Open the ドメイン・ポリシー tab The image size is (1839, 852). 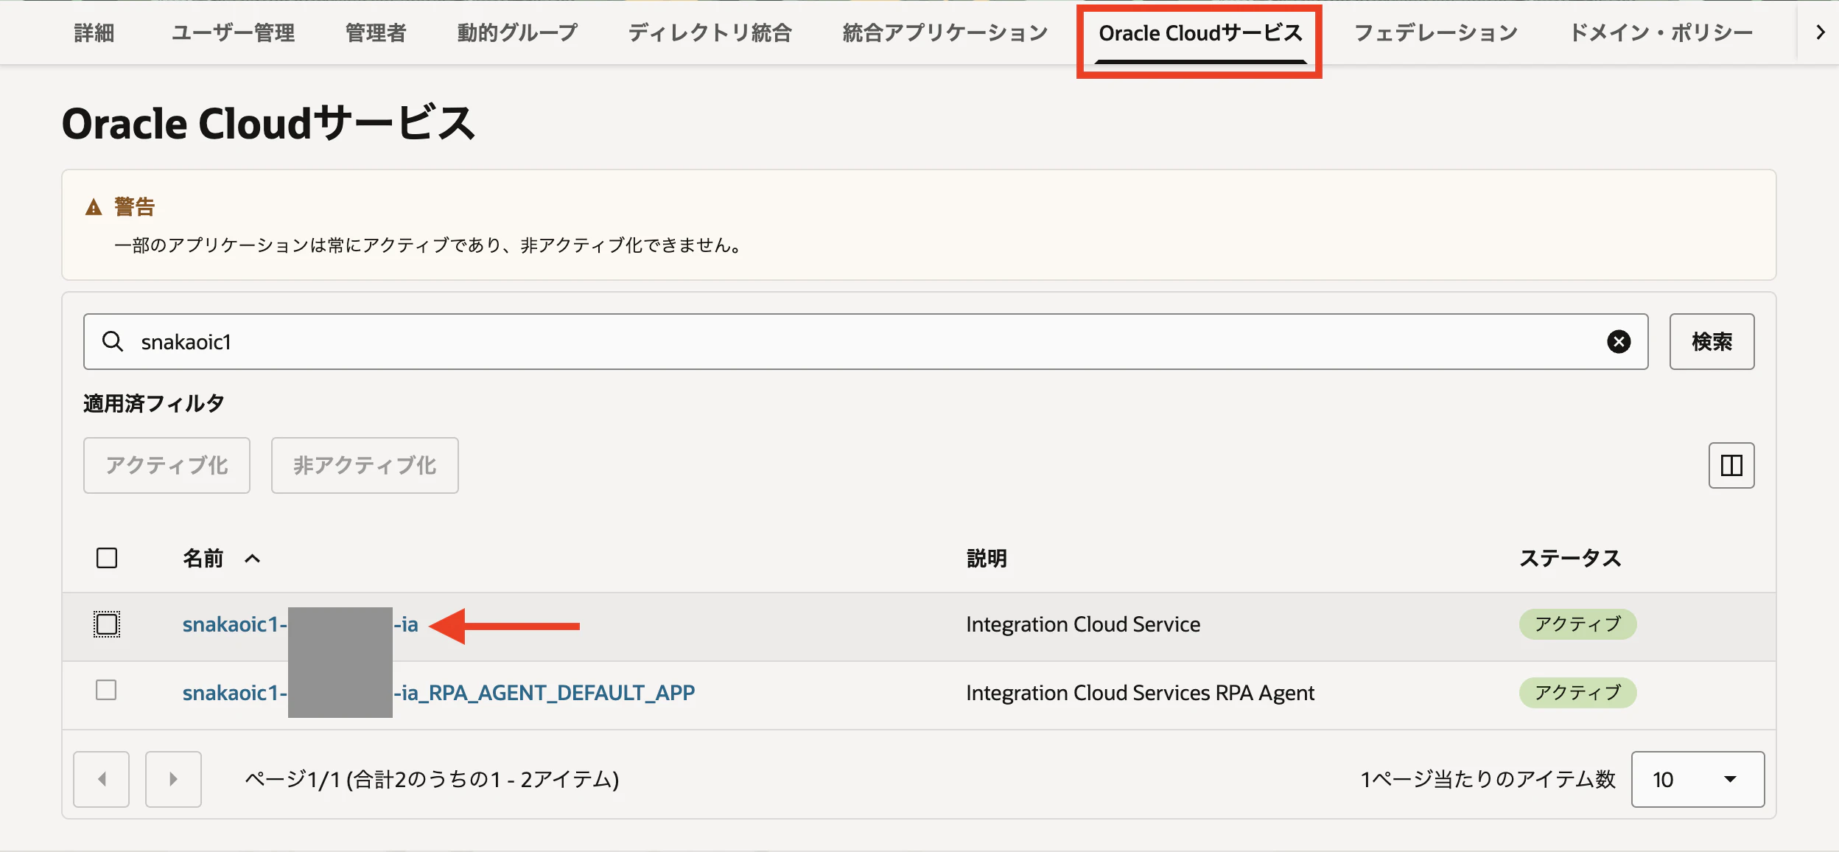(1661, 32)
